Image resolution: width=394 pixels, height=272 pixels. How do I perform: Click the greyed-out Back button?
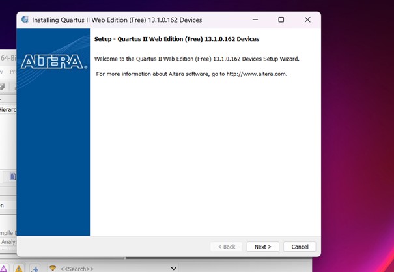click(225, 247)
